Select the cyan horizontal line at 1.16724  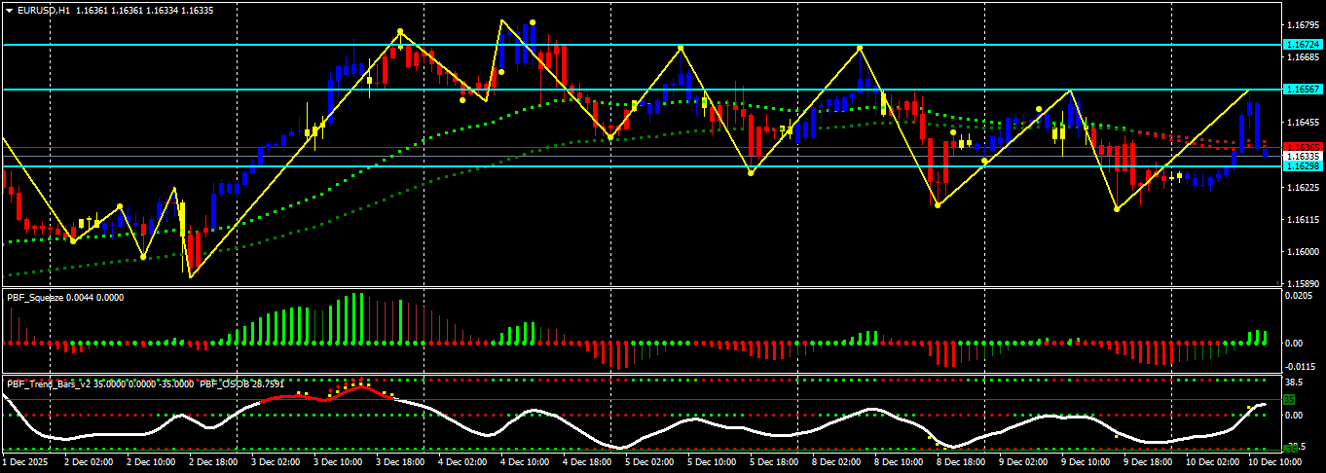(641, 45)
